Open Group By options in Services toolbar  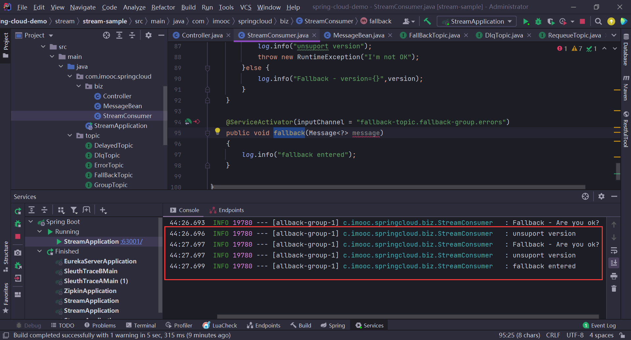coord(61,210)
